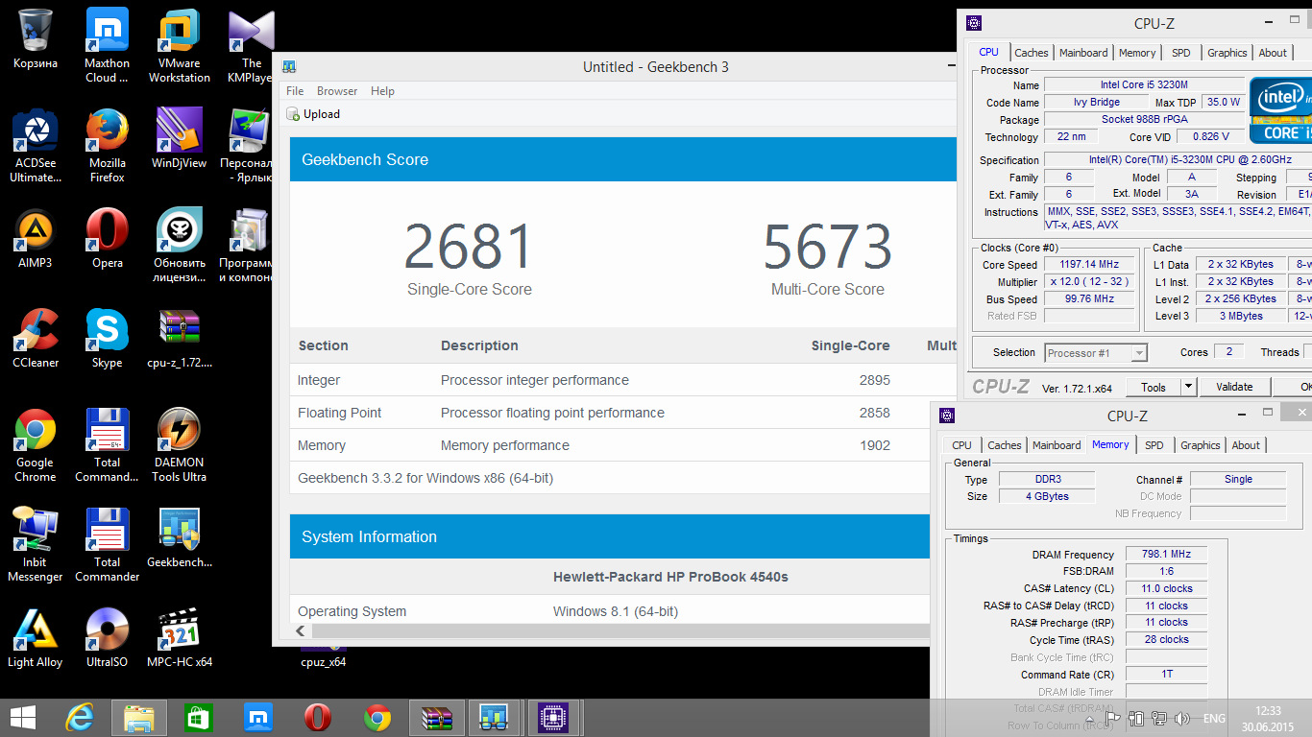Open Caches tab in lower CPU-Z window

(1005, 445)
